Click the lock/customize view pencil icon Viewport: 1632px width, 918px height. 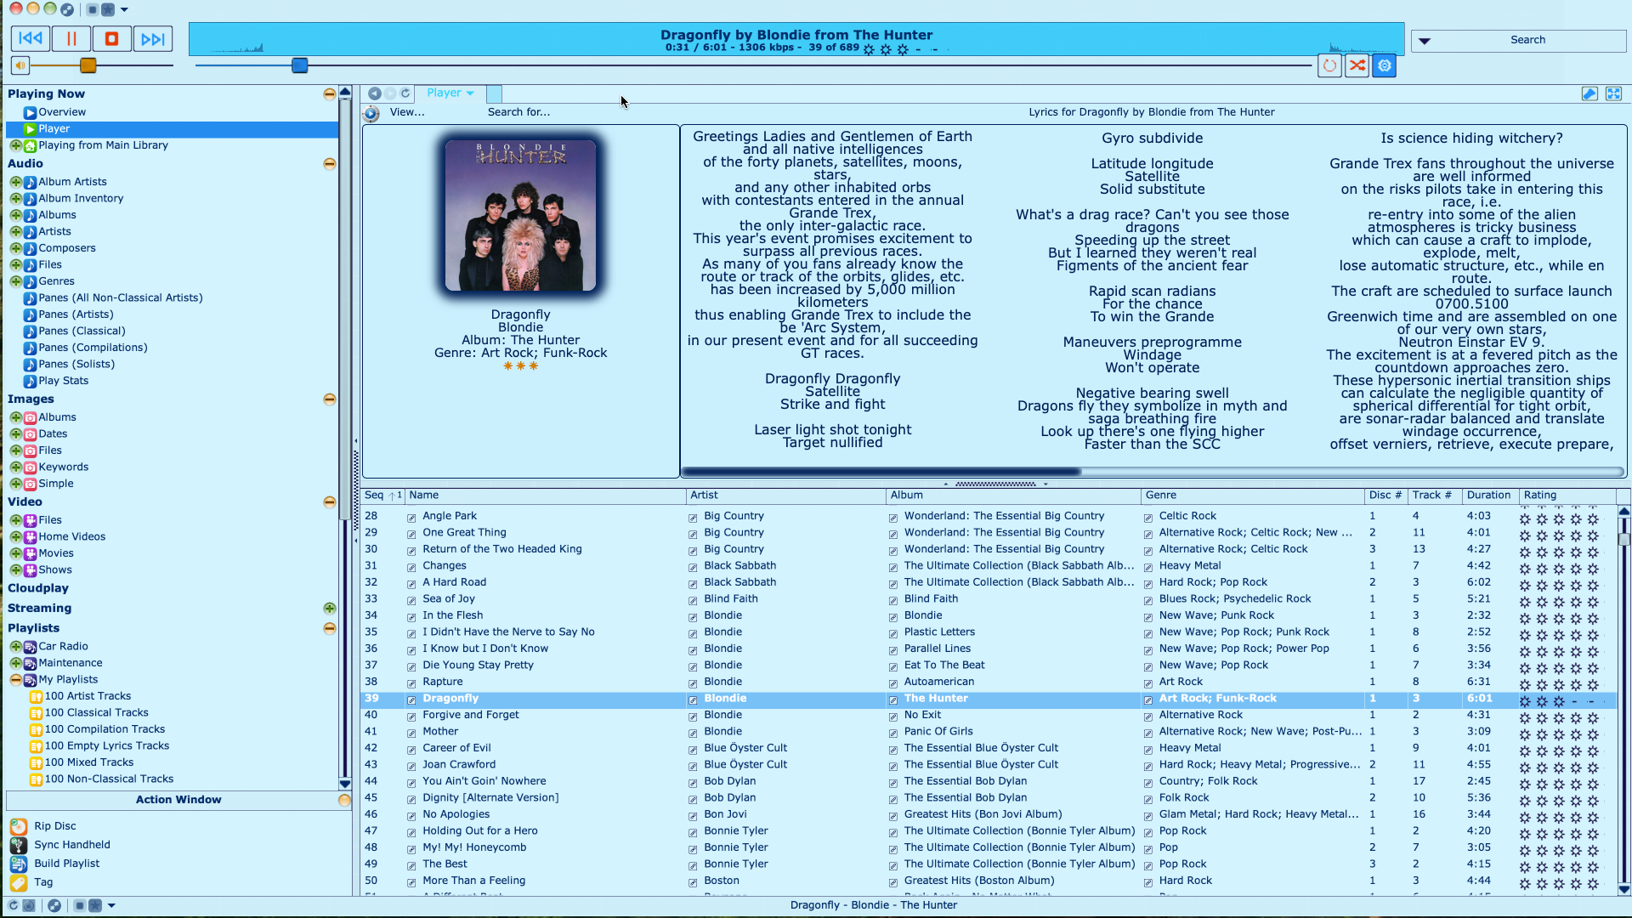pyautogui.click(x=1589, y=93)
